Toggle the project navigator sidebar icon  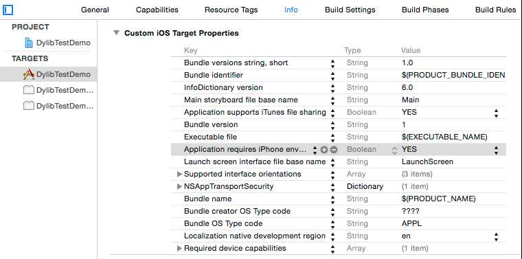click(7, 10)
